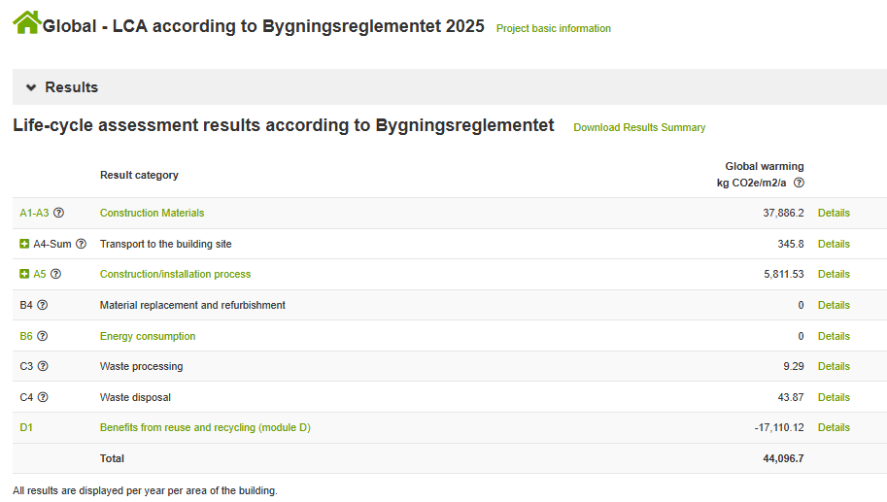Open help icon beside B6
Screen dimensions: 887x502
pyautogui.click(x=43, y=336)
